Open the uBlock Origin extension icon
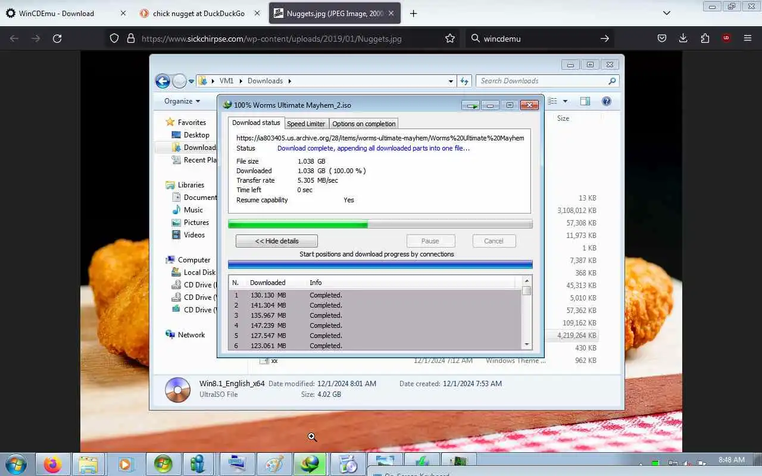762x476 pixels. pos(726,38)
